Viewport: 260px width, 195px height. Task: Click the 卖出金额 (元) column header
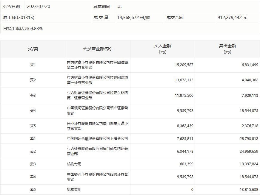[227, 49]
